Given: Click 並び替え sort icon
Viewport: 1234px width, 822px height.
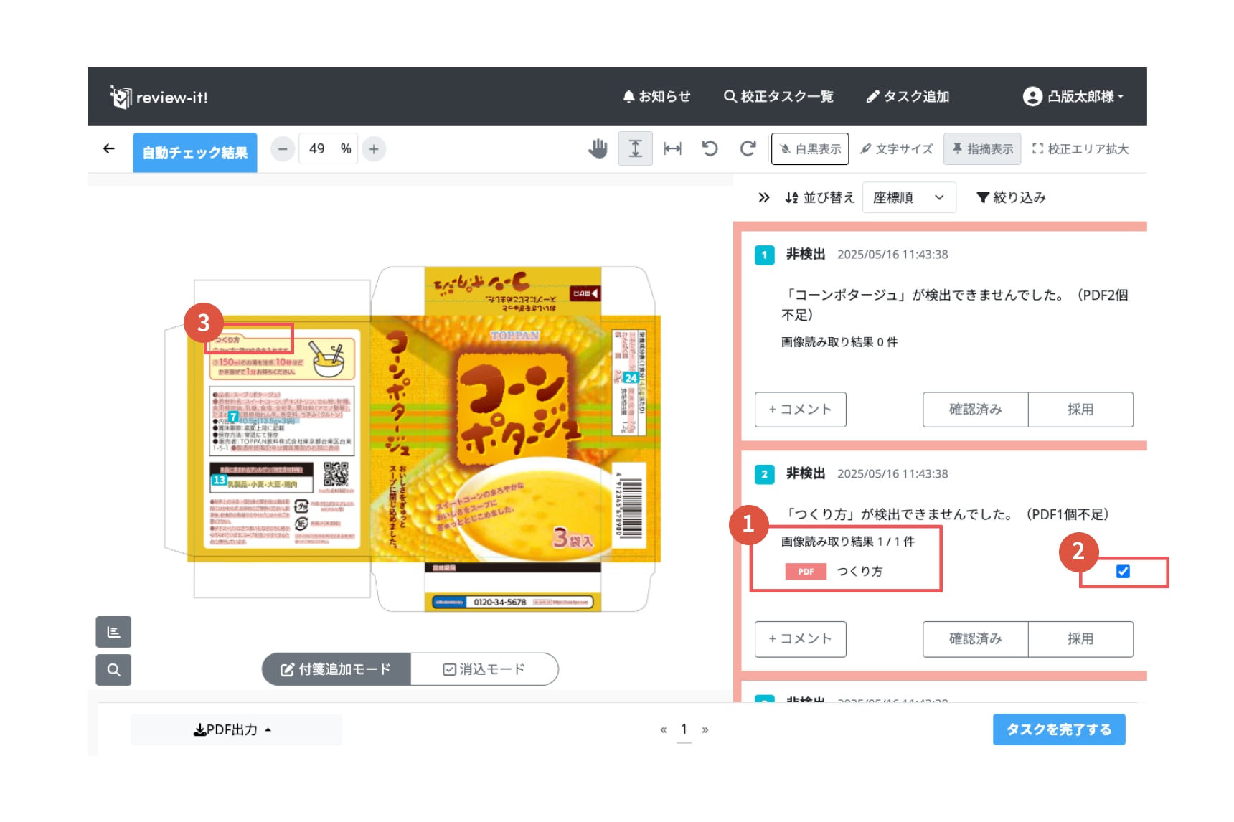Looking at the screenshot, I should click(x=792, y=197).
